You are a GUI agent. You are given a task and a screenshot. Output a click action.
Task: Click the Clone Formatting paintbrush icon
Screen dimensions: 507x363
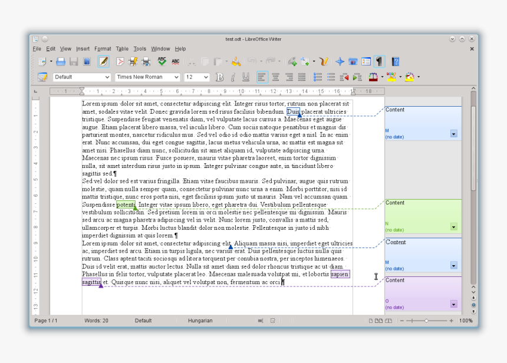click(236, 61)
